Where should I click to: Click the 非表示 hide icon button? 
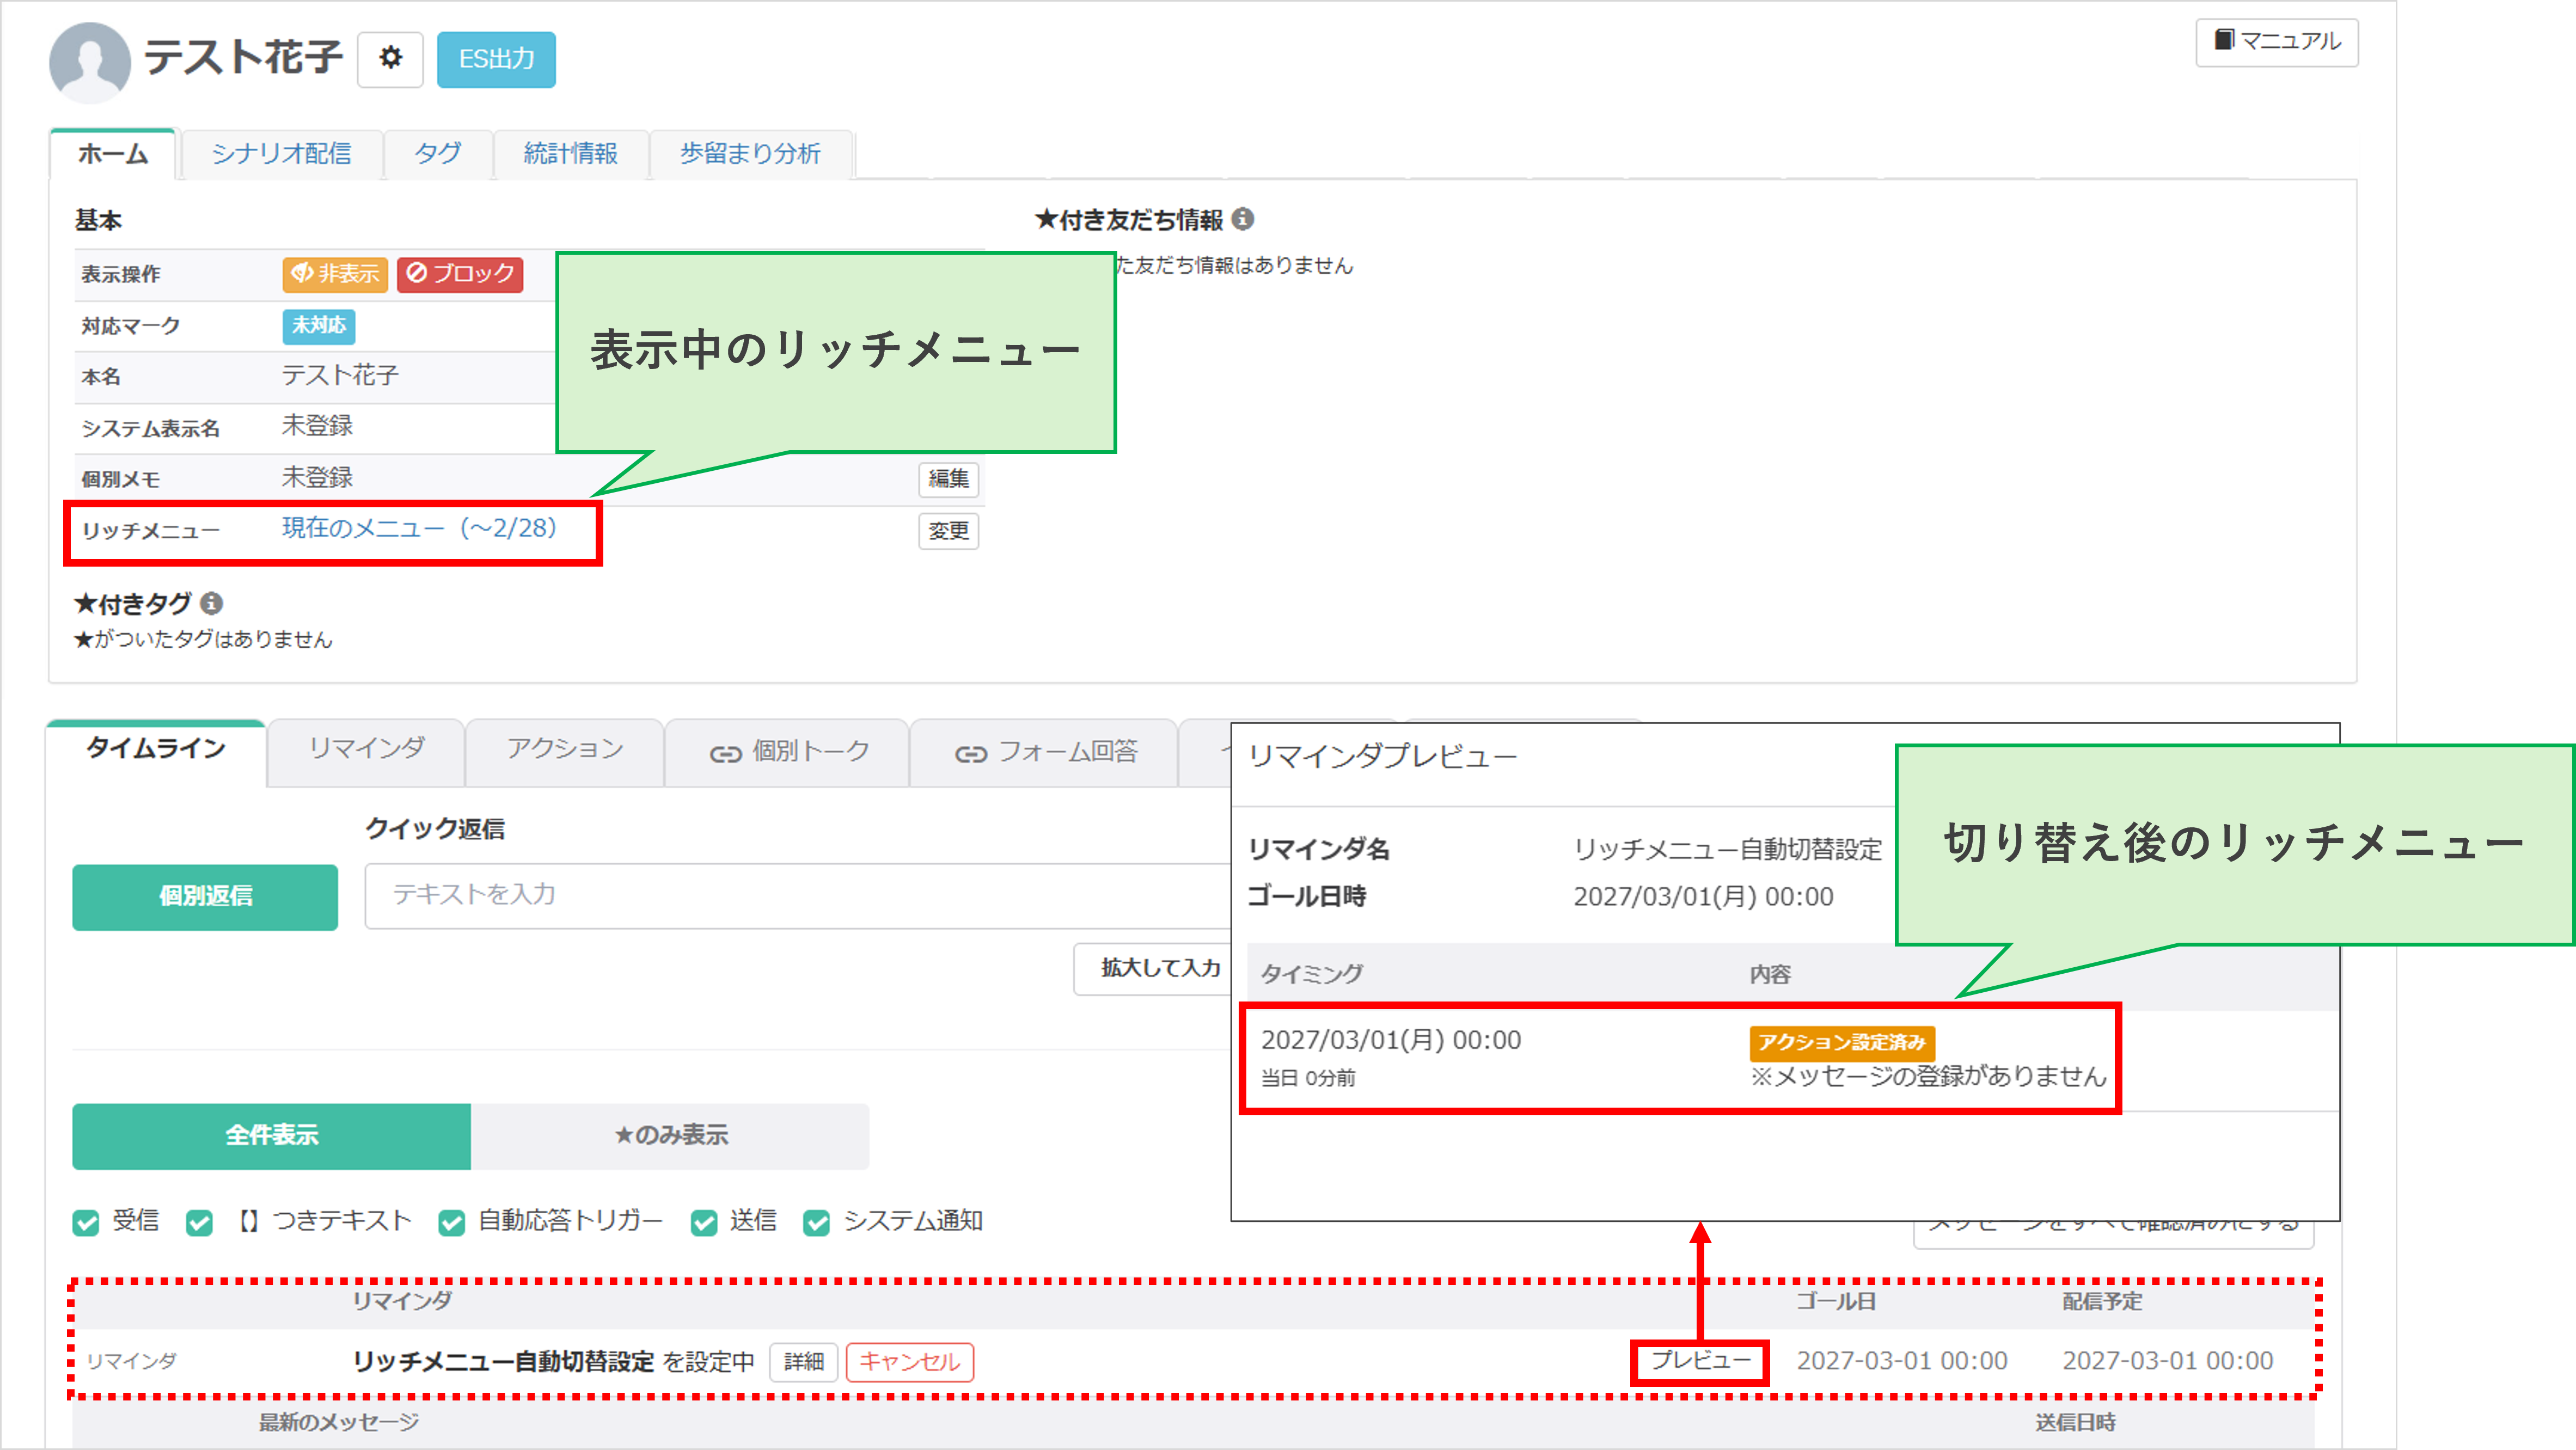pyautogui.click(x=334, y=275)
